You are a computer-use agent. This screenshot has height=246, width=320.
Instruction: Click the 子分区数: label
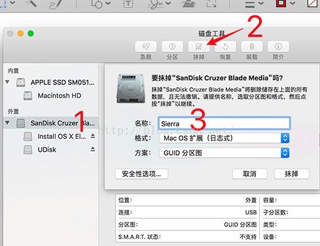click(276, 213)
